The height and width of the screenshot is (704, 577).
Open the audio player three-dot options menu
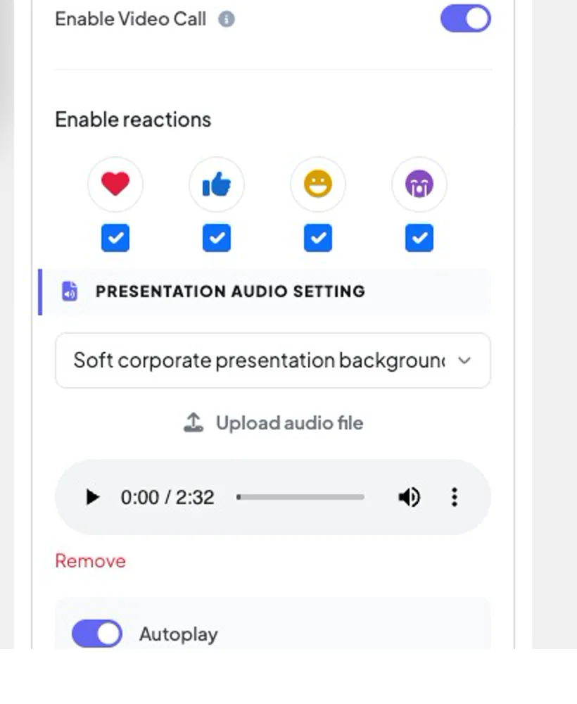[455, 497]
